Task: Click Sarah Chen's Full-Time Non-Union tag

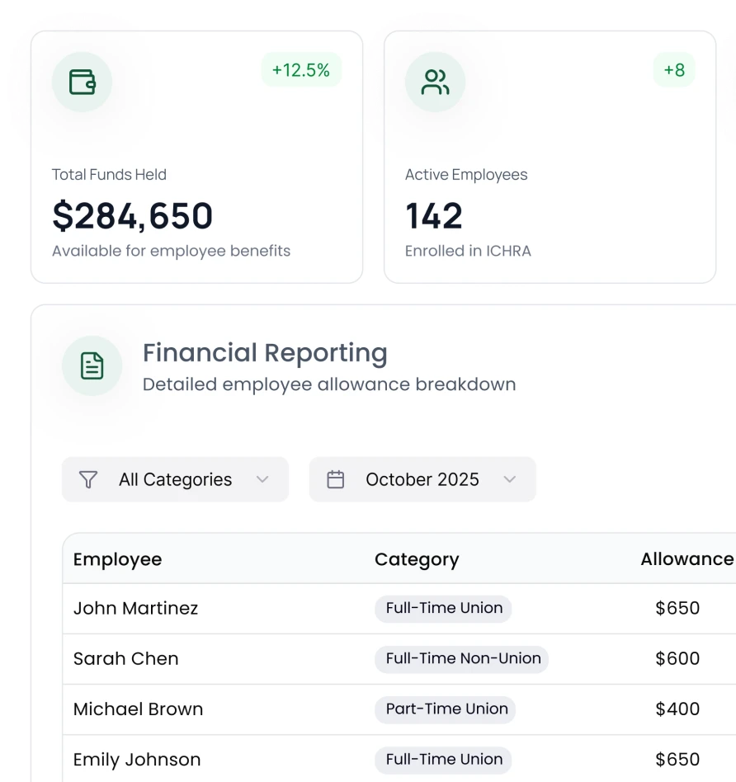Action: pos(463,658)
